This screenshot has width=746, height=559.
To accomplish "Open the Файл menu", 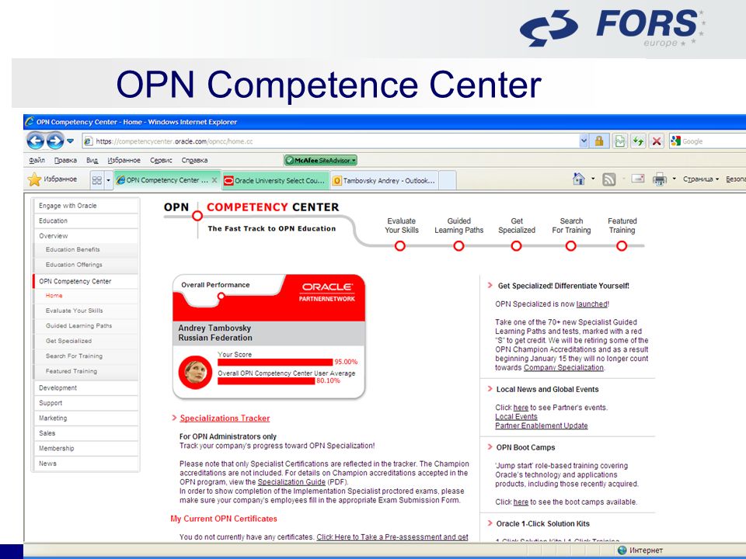I will point(37,160).
